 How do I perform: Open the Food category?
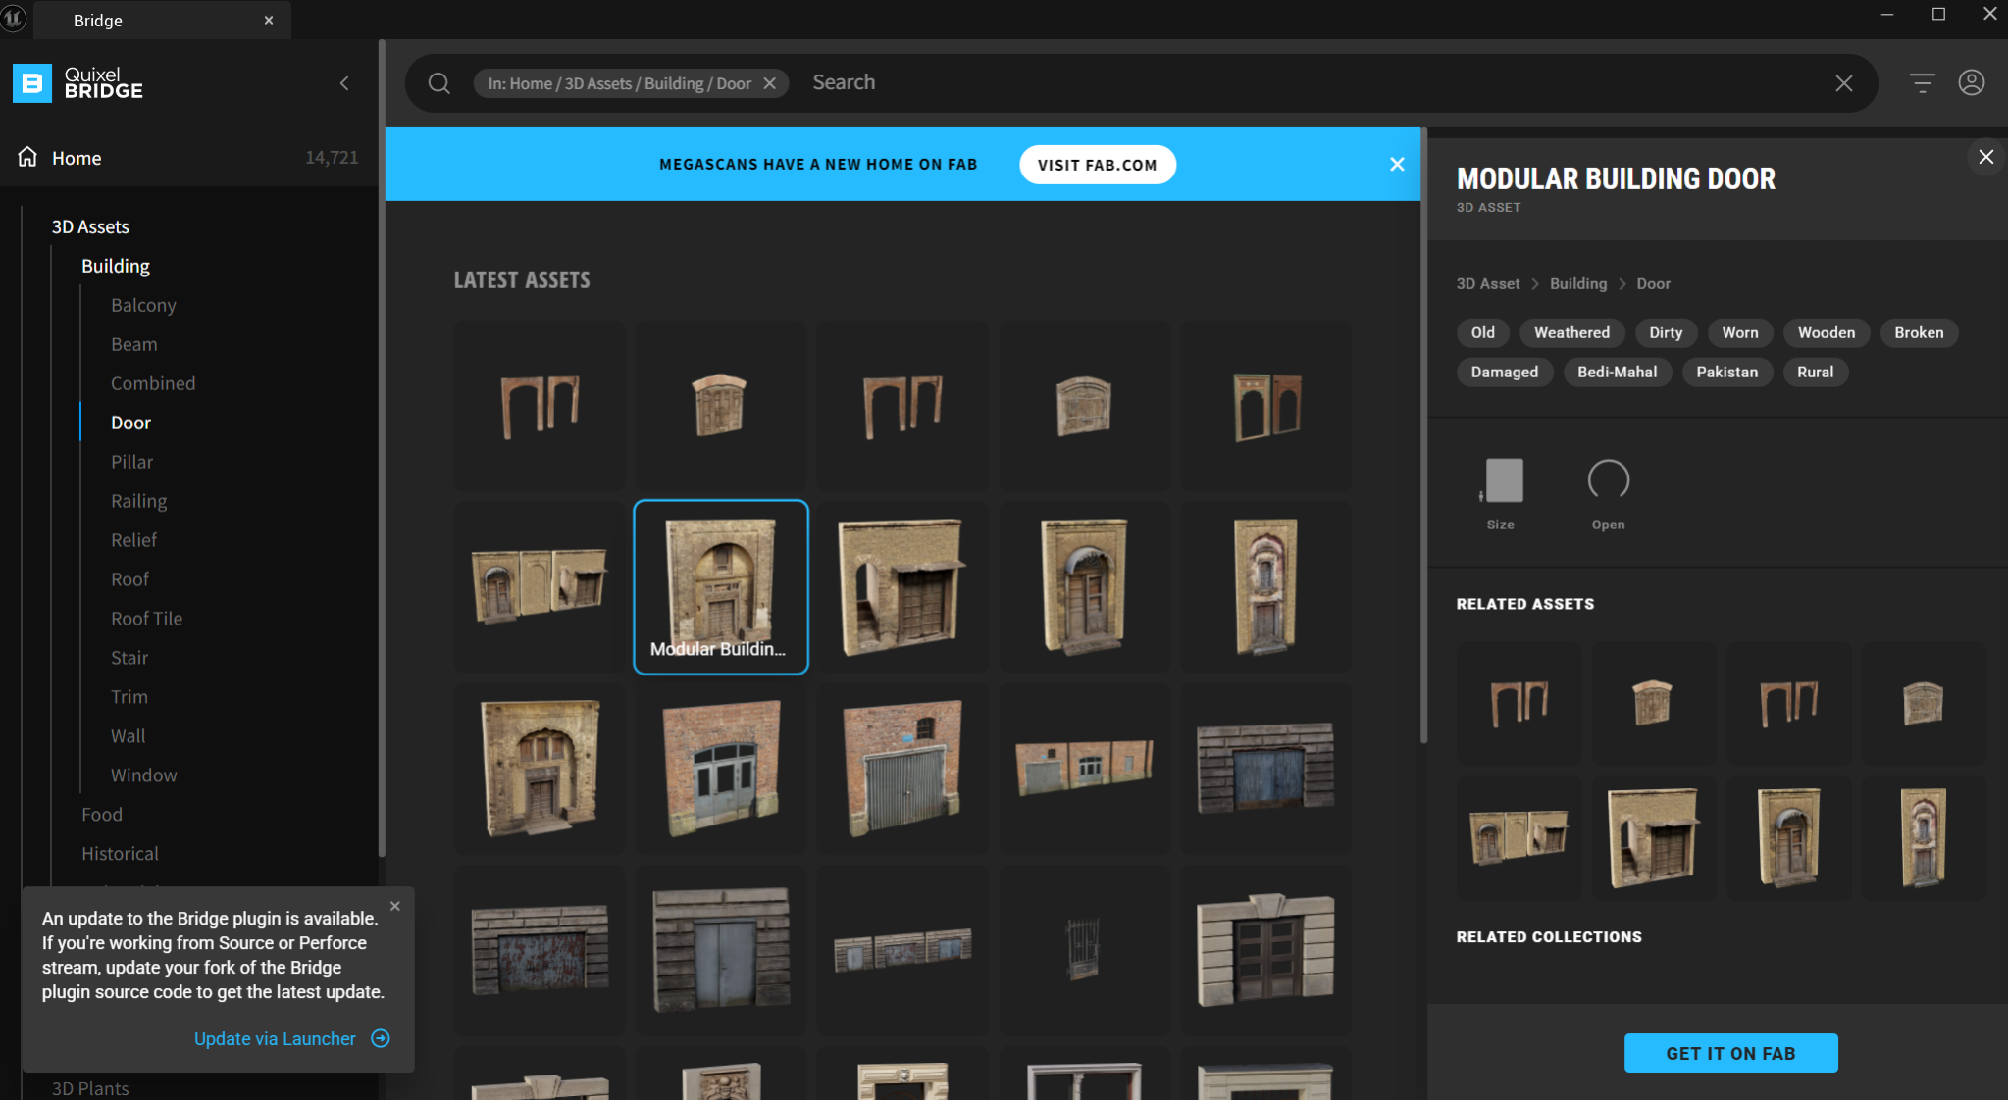pos(102,815)
